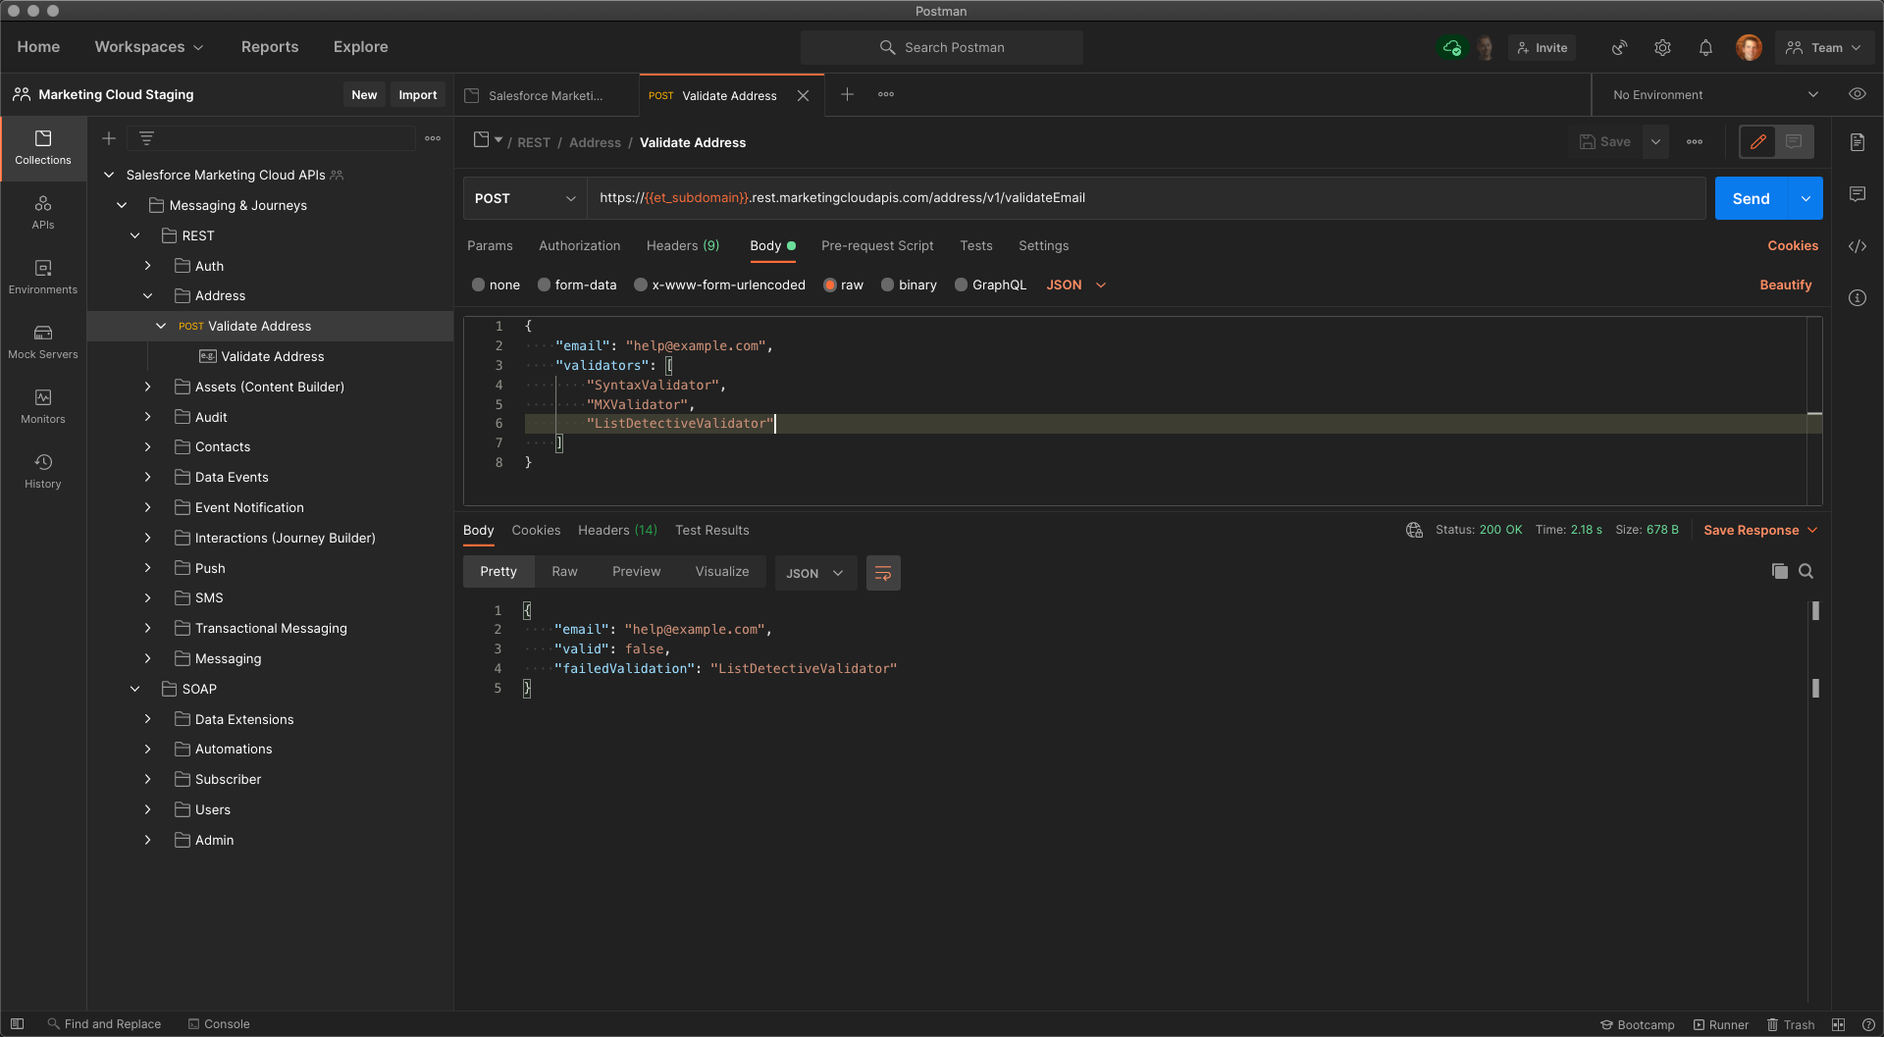Click the Invite button
Image resolution: width=1884 pixels, height=1037 pixels.
pyautogui.click(x=1542, y=47)
